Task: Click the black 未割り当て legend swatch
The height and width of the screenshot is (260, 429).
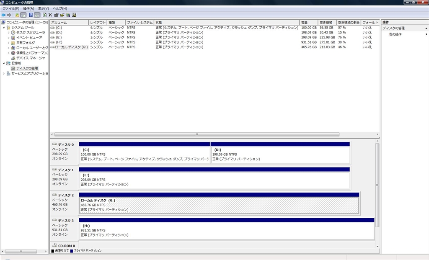Action: (x=53, y=251)
